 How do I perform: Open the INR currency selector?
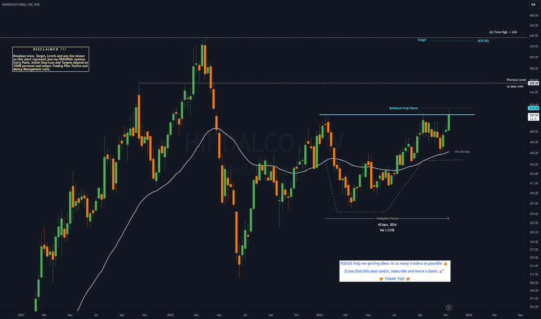coord(533,5)
